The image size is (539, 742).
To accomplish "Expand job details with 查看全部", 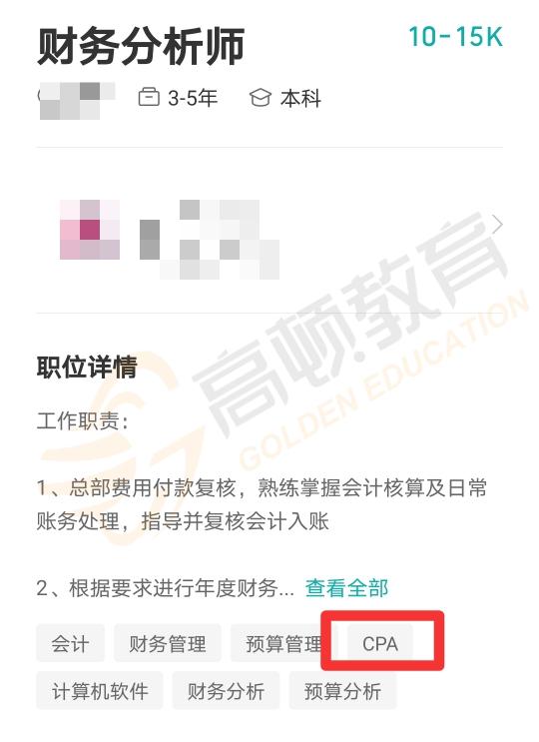I will click(346, 588).
